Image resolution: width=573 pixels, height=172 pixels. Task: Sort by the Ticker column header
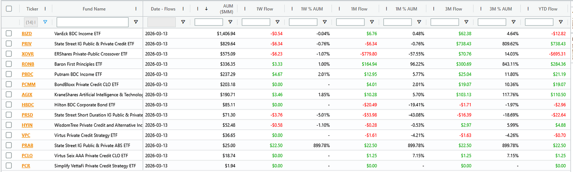point(32,9)
